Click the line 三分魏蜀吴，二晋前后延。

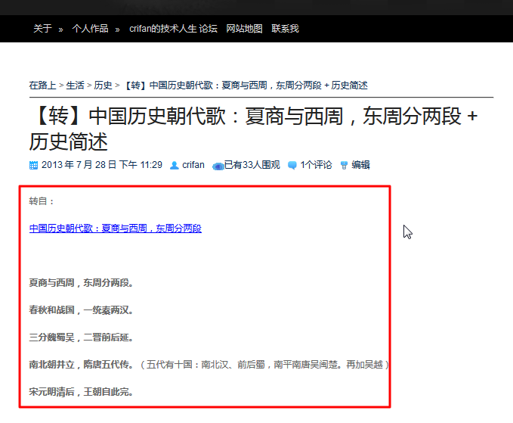coord(81,337)
